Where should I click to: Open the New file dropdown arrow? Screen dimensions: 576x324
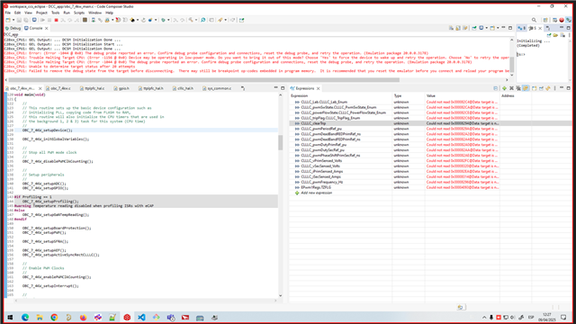(13, 20)
